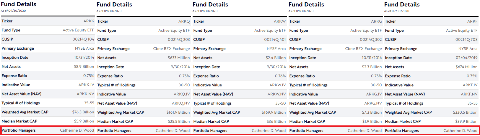Click the $1.9 Billion median market cap
This screenshot has height=136, width=480.
(372, 122)
